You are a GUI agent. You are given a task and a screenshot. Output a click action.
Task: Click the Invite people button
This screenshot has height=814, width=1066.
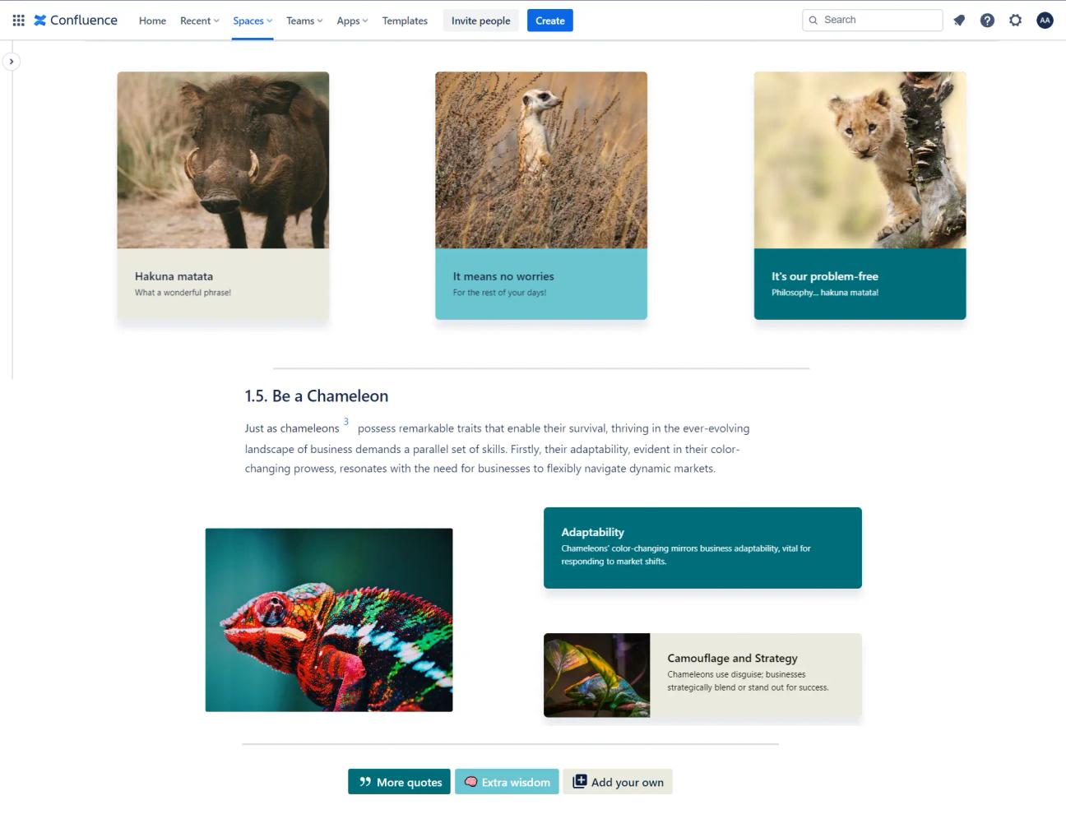(x=480, y=21)
